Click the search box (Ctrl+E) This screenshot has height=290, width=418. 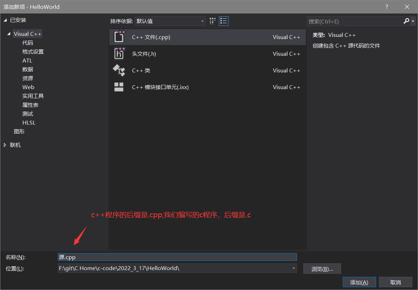(354, 21)
